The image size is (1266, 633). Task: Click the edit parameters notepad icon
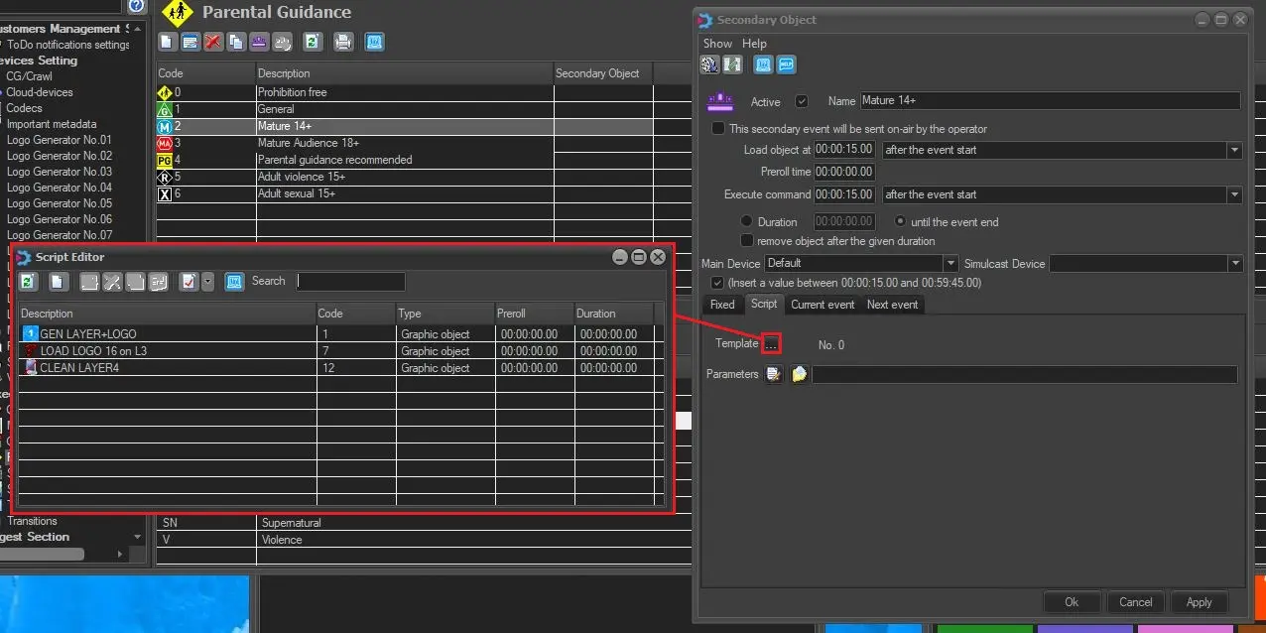point(774,374)
